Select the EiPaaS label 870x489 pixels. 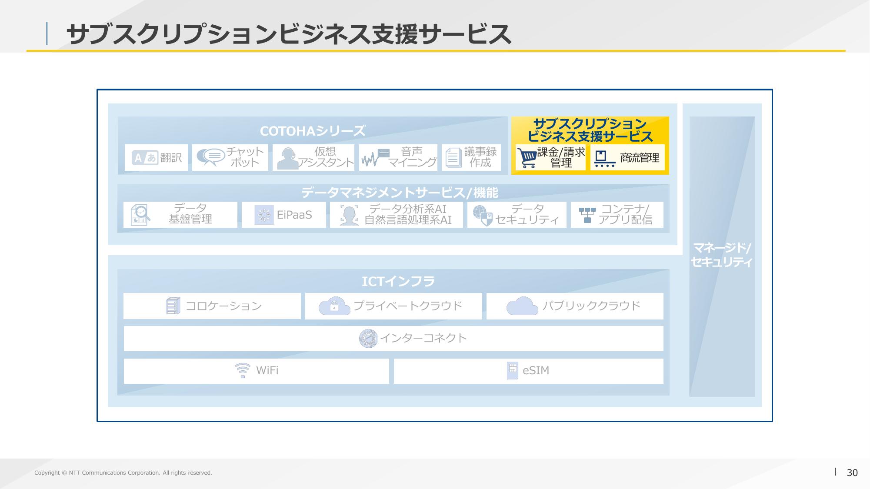(x=294, y=215)
